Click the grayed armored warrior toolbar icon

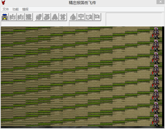pos(63,17)
